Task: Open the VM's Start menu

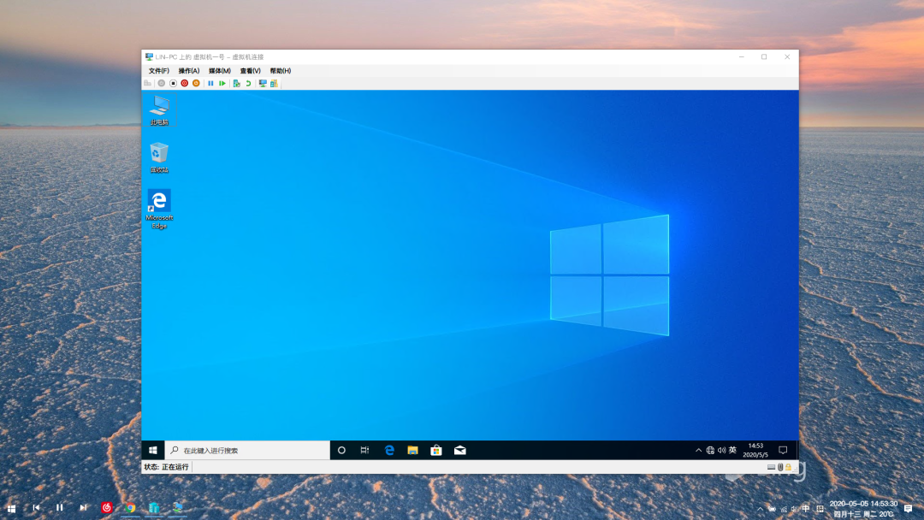Action: 153,451
